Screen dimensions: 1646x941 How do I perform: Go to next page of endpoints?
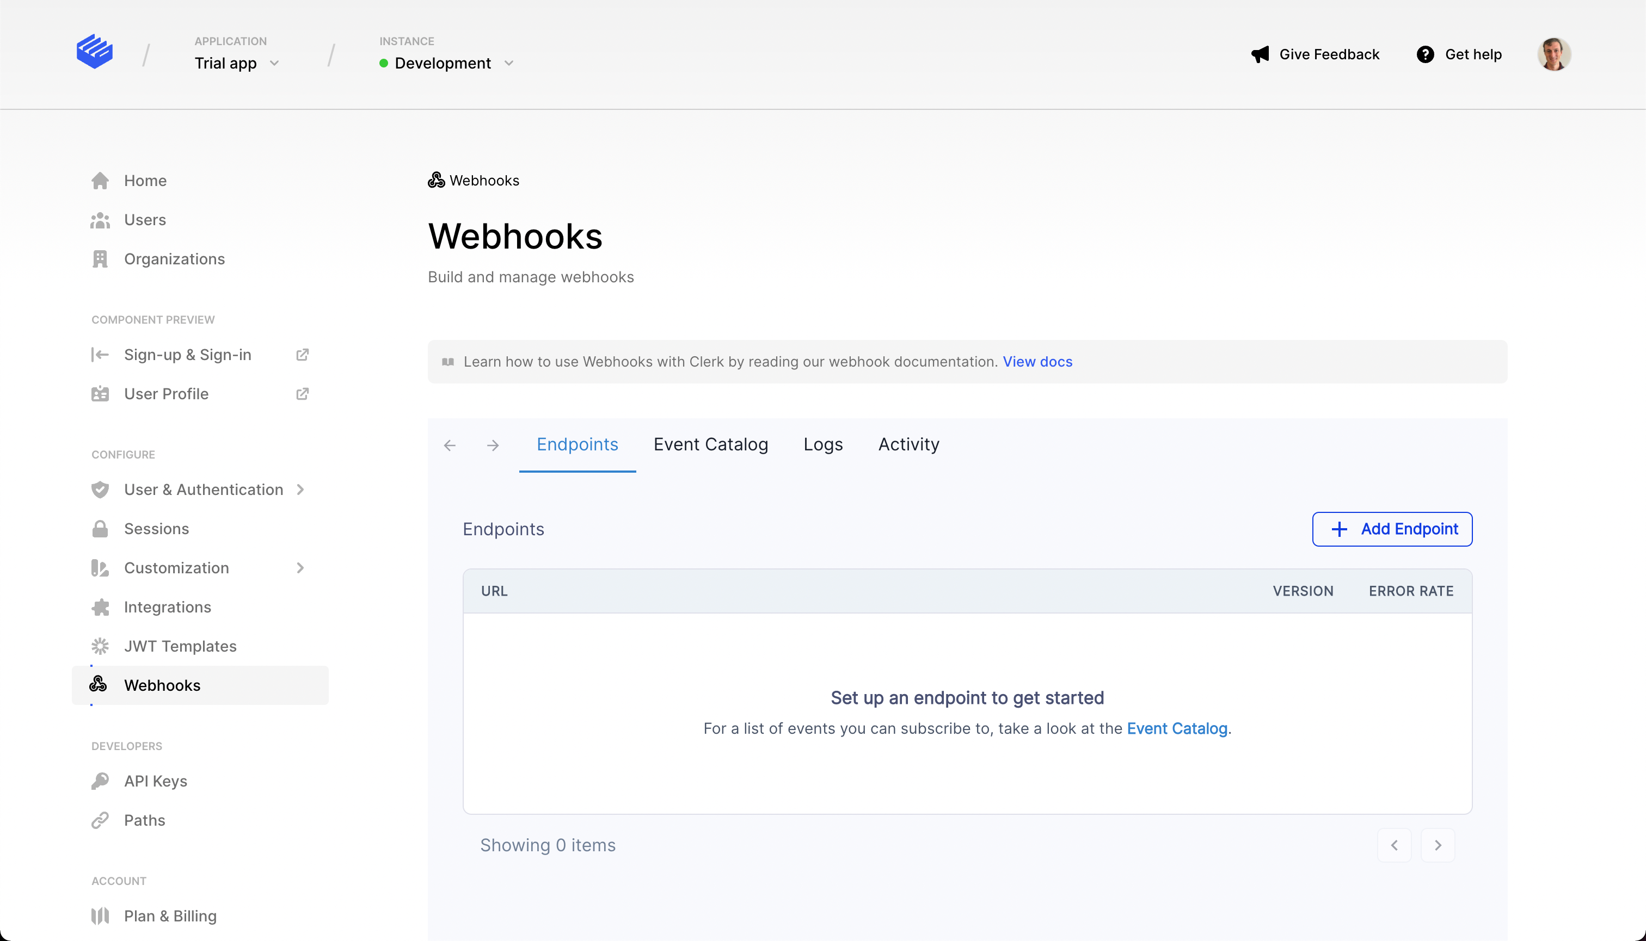pyautogui.click(x=1438, y=845)
